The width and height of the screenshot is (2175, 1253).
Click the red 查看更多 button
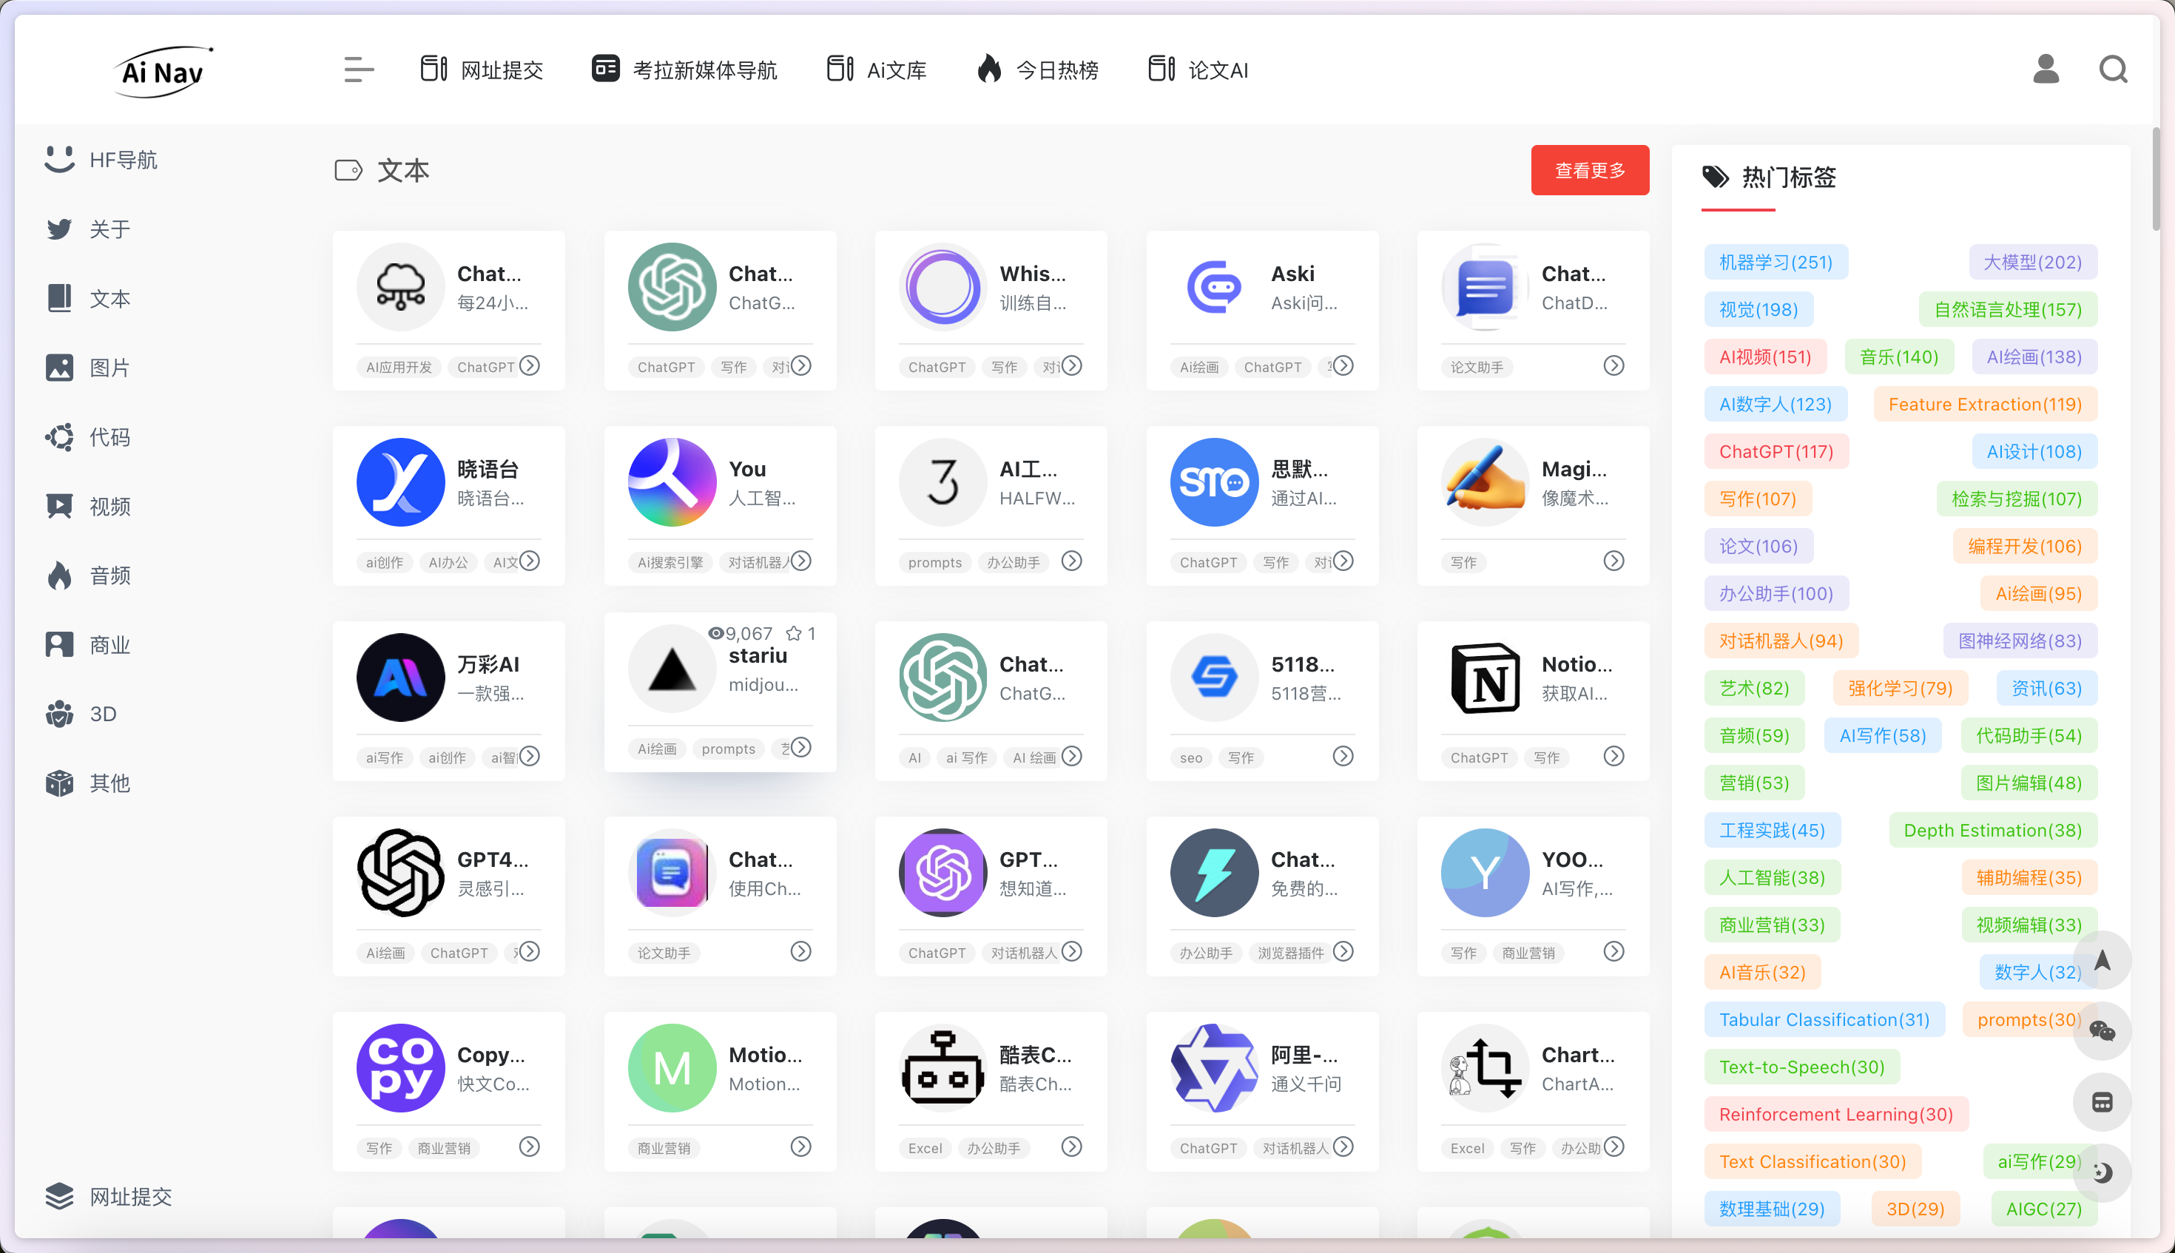pos(1590,170)
